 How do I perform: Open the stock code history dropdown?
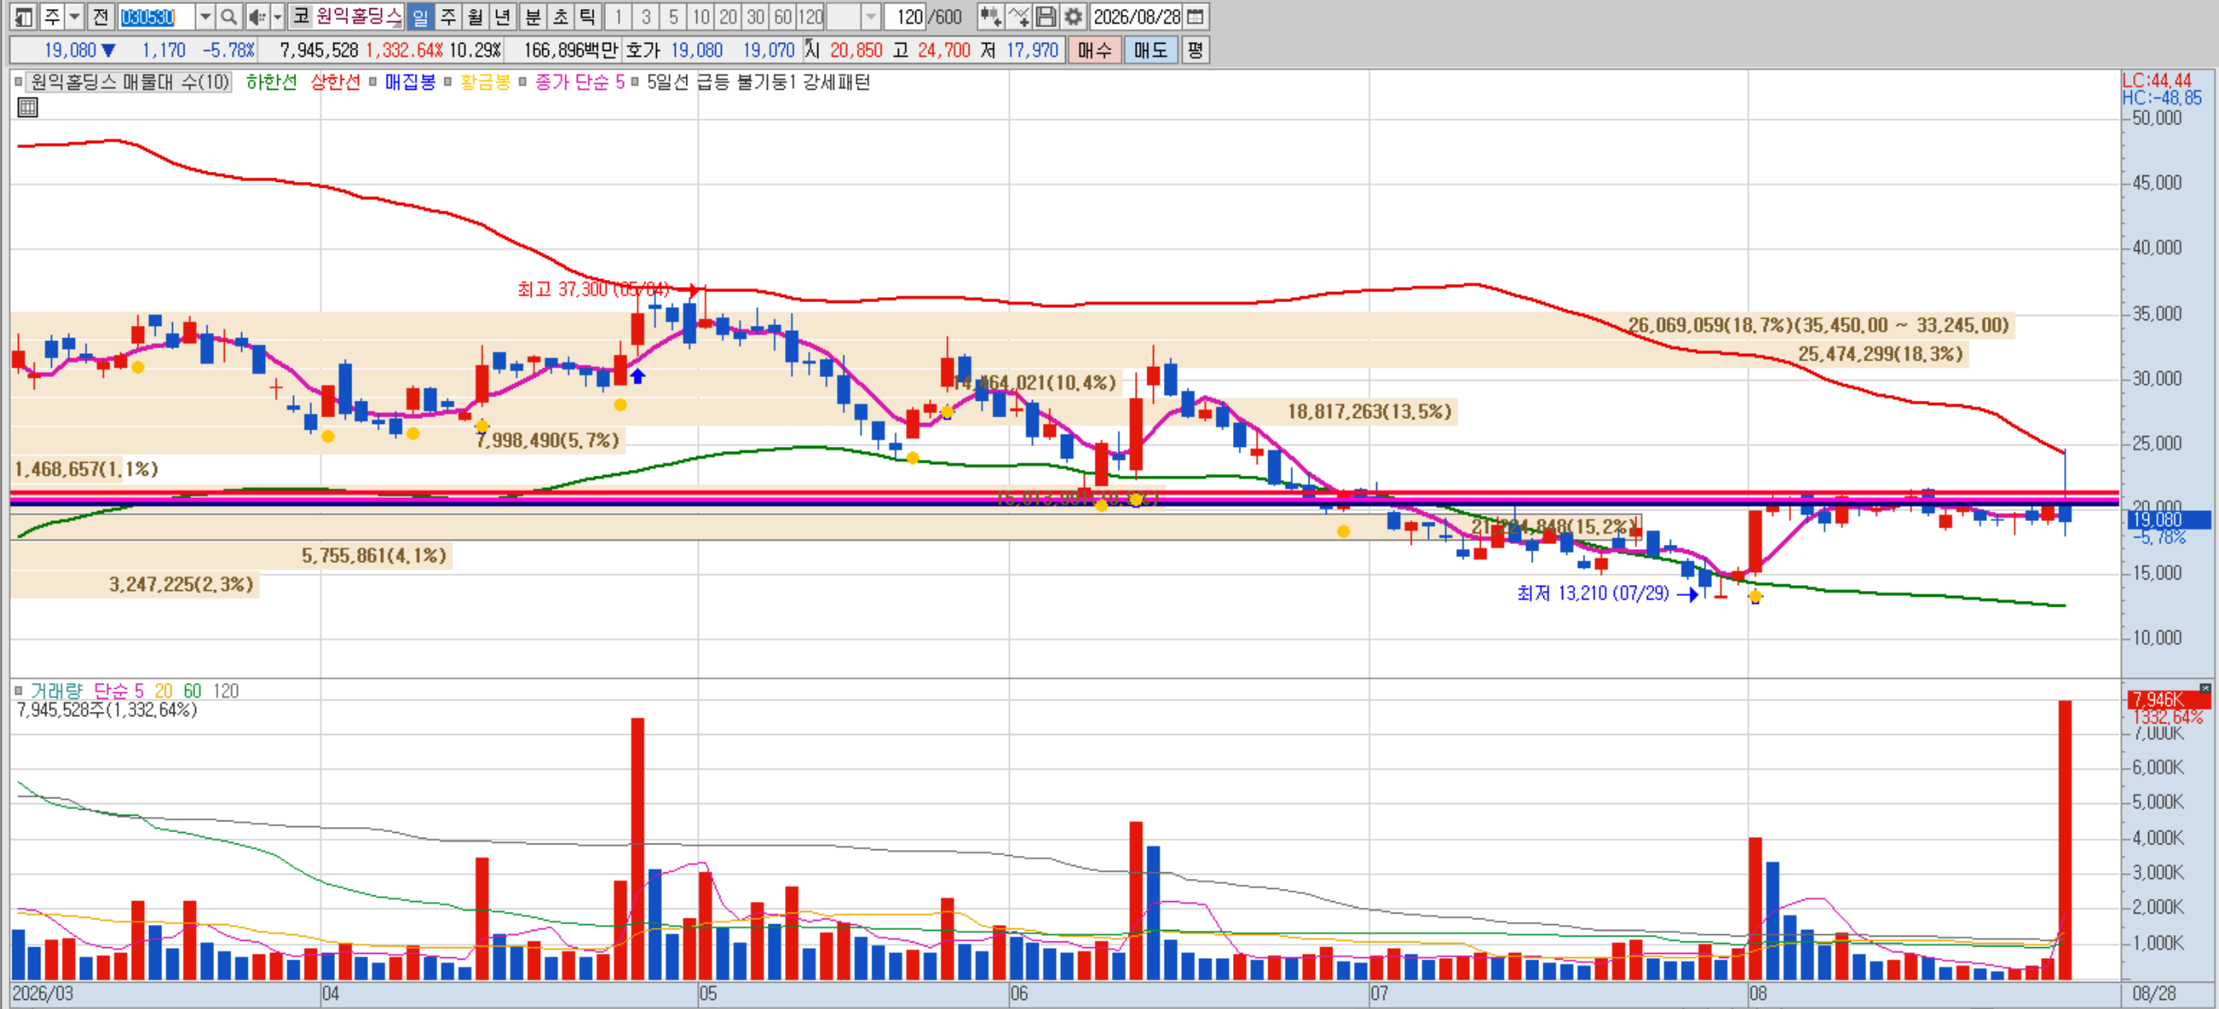205,16
